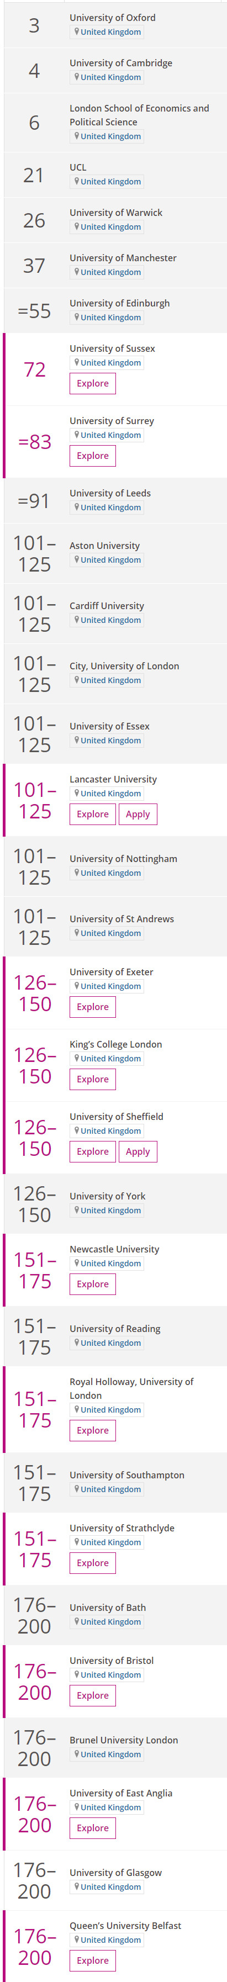Click the location pin under Cardiff University
227x1982 pixels.
(76, 620)
